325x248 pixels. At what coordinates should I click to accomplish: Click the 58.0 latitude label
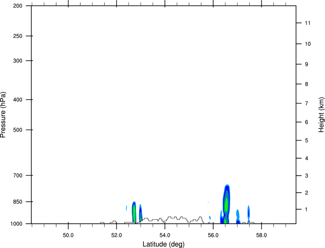(262, 235)
